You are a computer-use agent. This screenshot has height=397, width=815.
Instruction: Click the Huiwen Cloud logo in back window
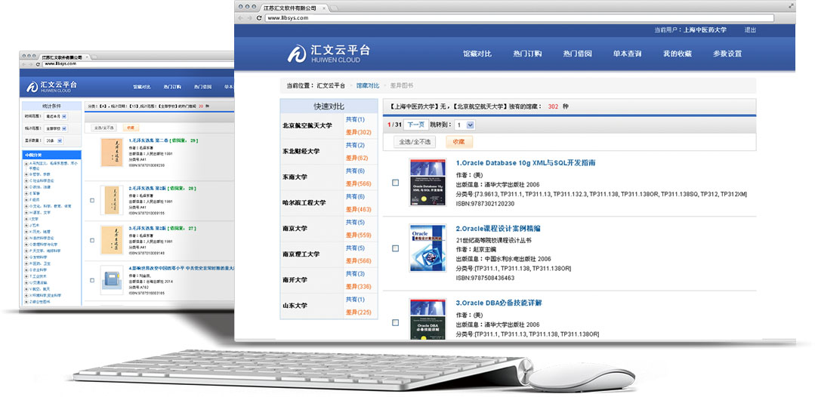52,86
